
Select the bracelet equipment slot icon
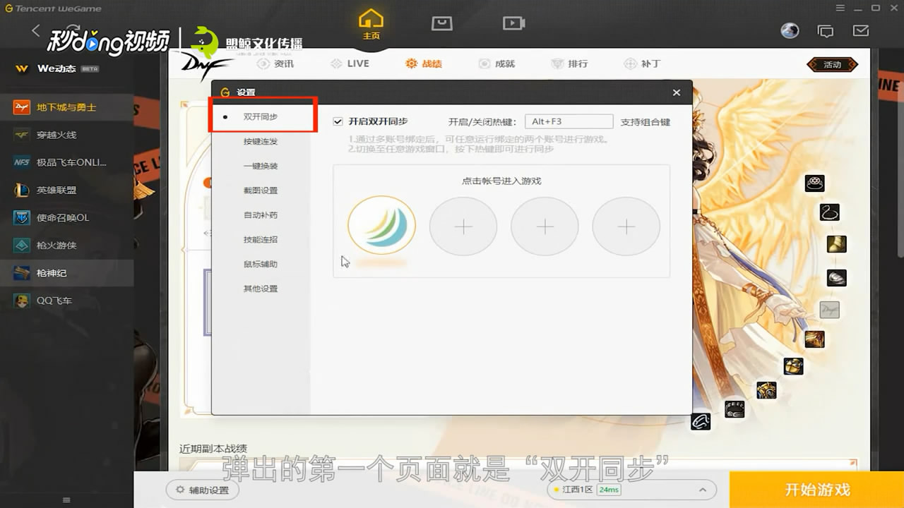[x=701, y=421]
